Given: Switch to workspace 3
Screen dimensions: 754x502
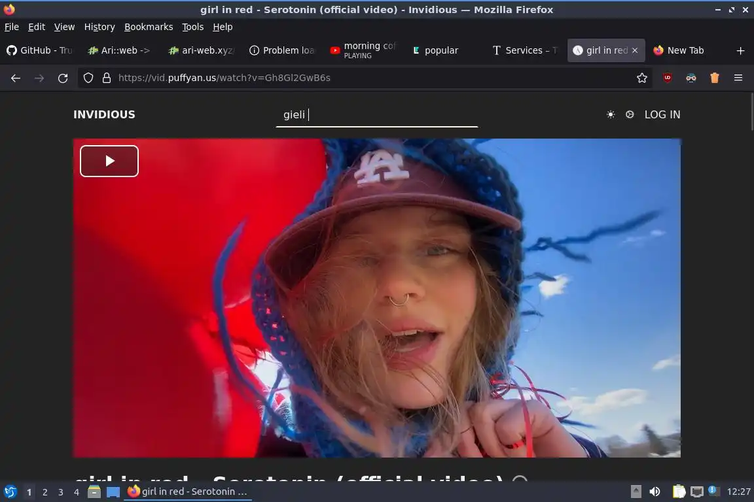Looking at the screenshot, I should tap(61, 492).
